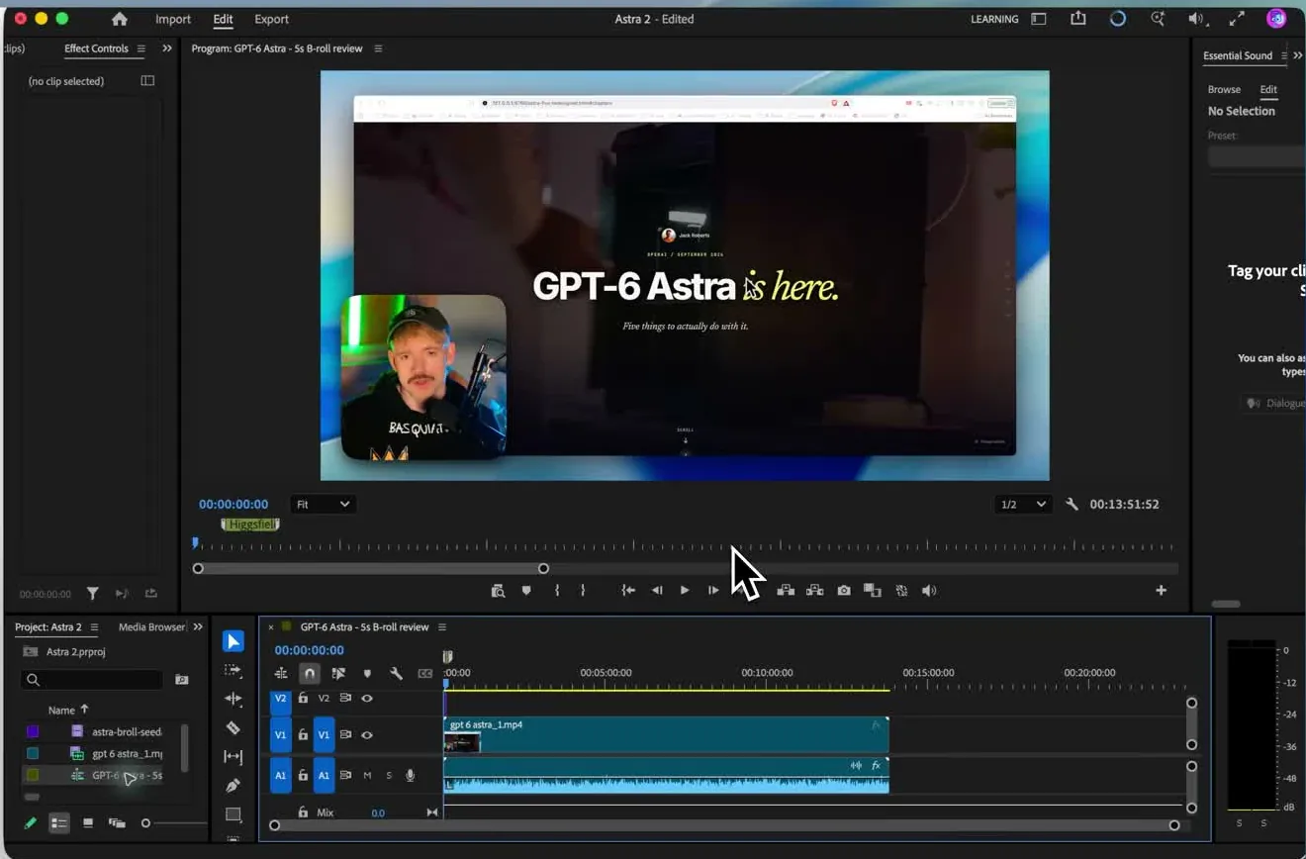
Task: Open the Project: Astra 2 panel menu
Action: [94, 627]
